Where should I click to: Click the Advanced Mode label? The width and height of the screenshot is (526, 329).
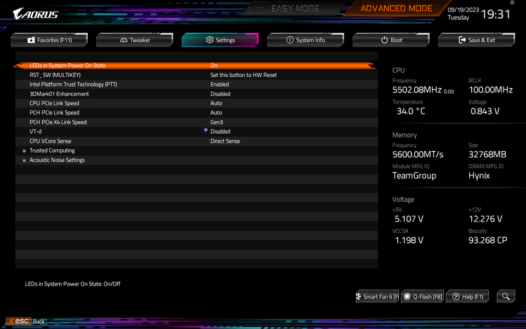[x=397, y=8]
